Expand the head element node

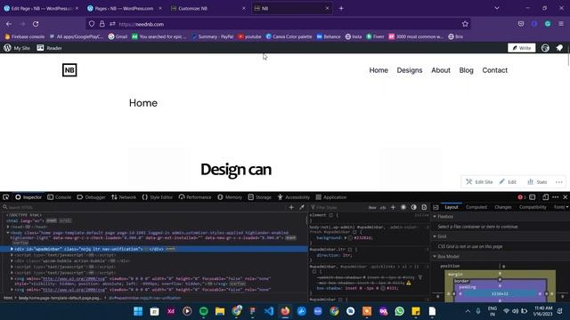pos(8,227)
